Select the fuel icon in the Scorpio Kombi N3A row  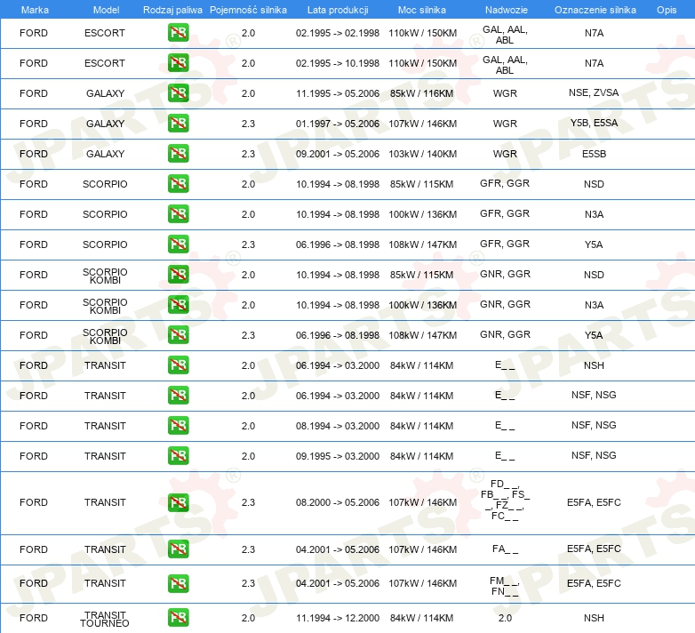[x=178, y=304]
